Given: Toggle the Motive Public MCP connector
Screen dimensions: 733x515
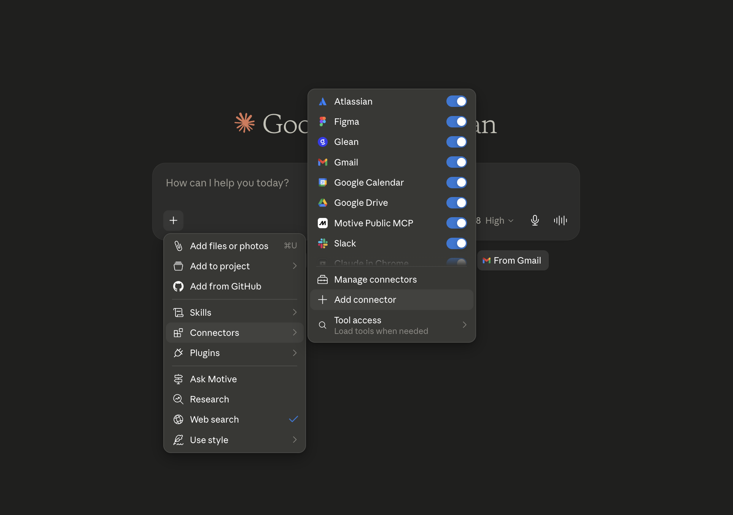Looking at the screenshot, I should pos(457,223).
